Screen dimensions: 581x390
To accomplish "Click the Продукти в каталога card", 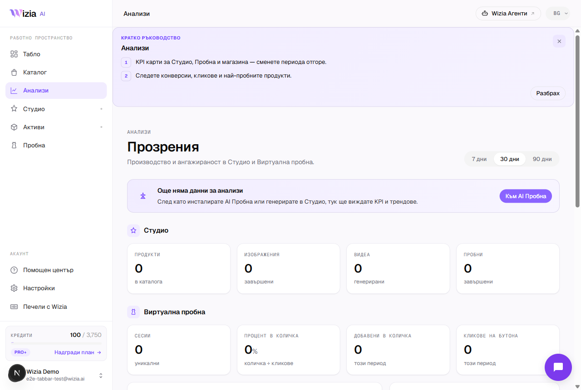I will tap(179, 268).
